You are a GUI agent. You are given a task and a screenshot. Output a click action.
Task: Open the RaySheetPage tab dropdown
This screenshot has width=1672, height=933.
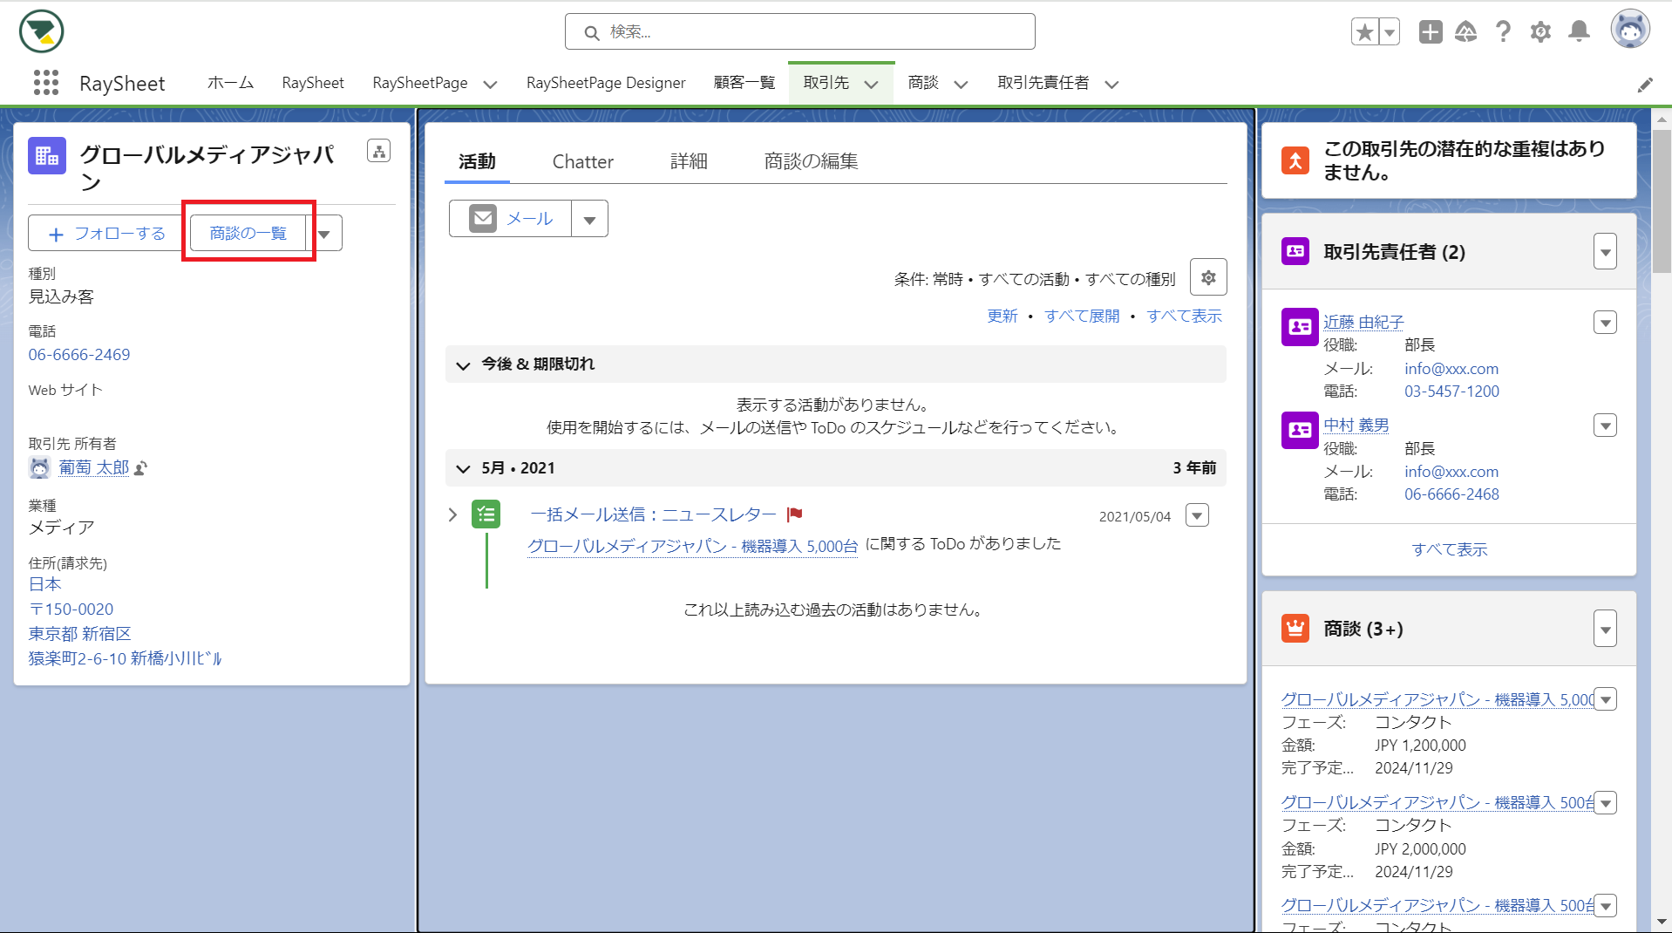pyautogui.click(x=490, y=85)
